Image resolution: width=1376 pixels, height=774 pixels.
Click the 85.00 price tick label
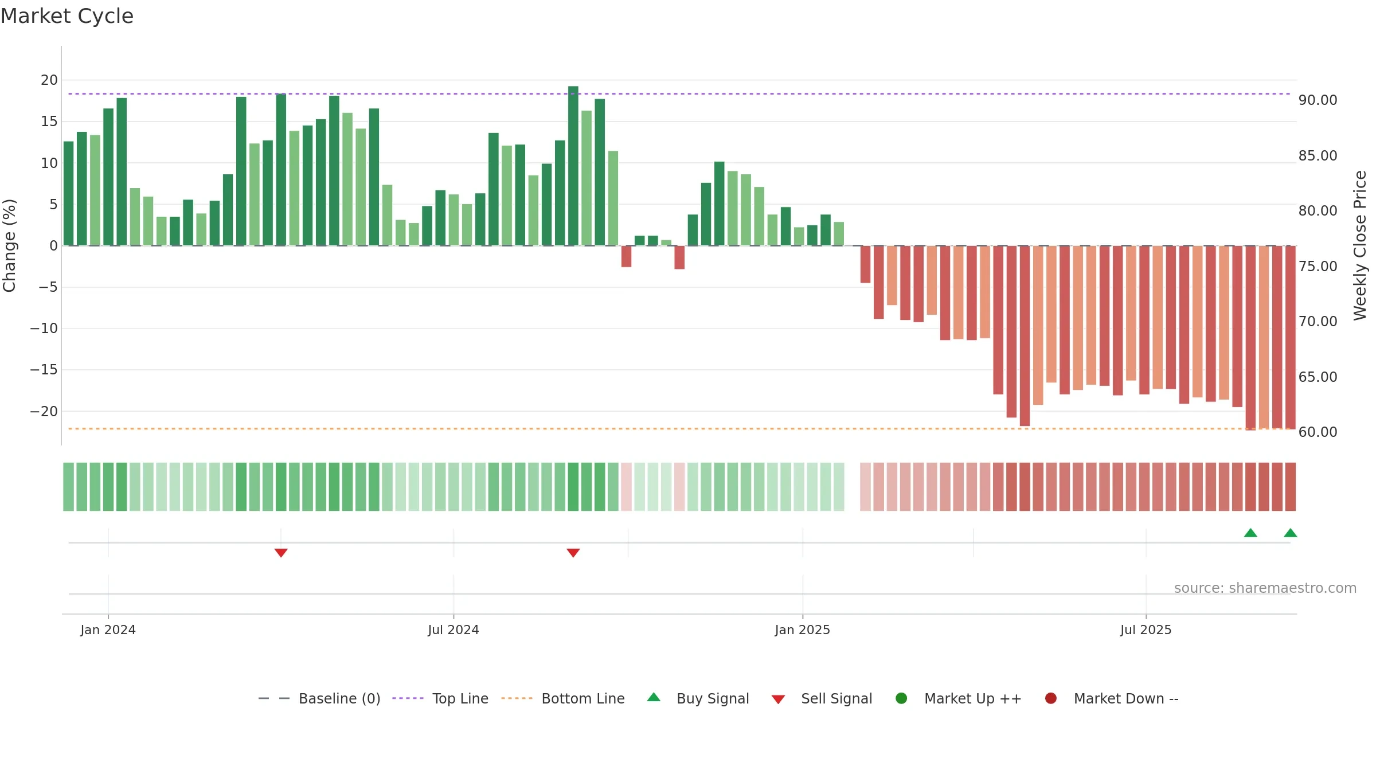click(1318, 156)
